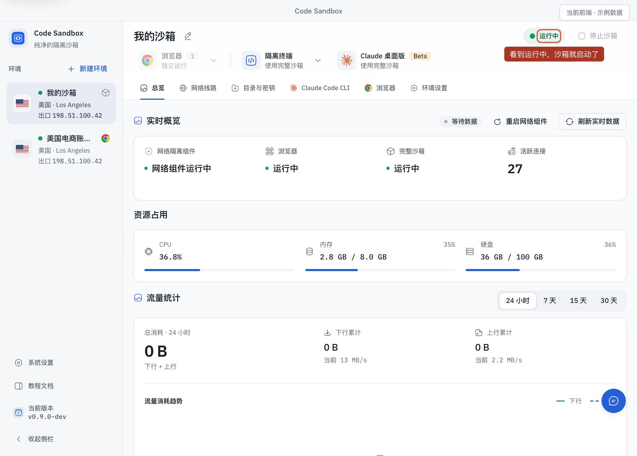The height and width of the screenshot is (456, 637).
Task: Click the 36.8% CPU value
Action: click(x=171, y=257)
